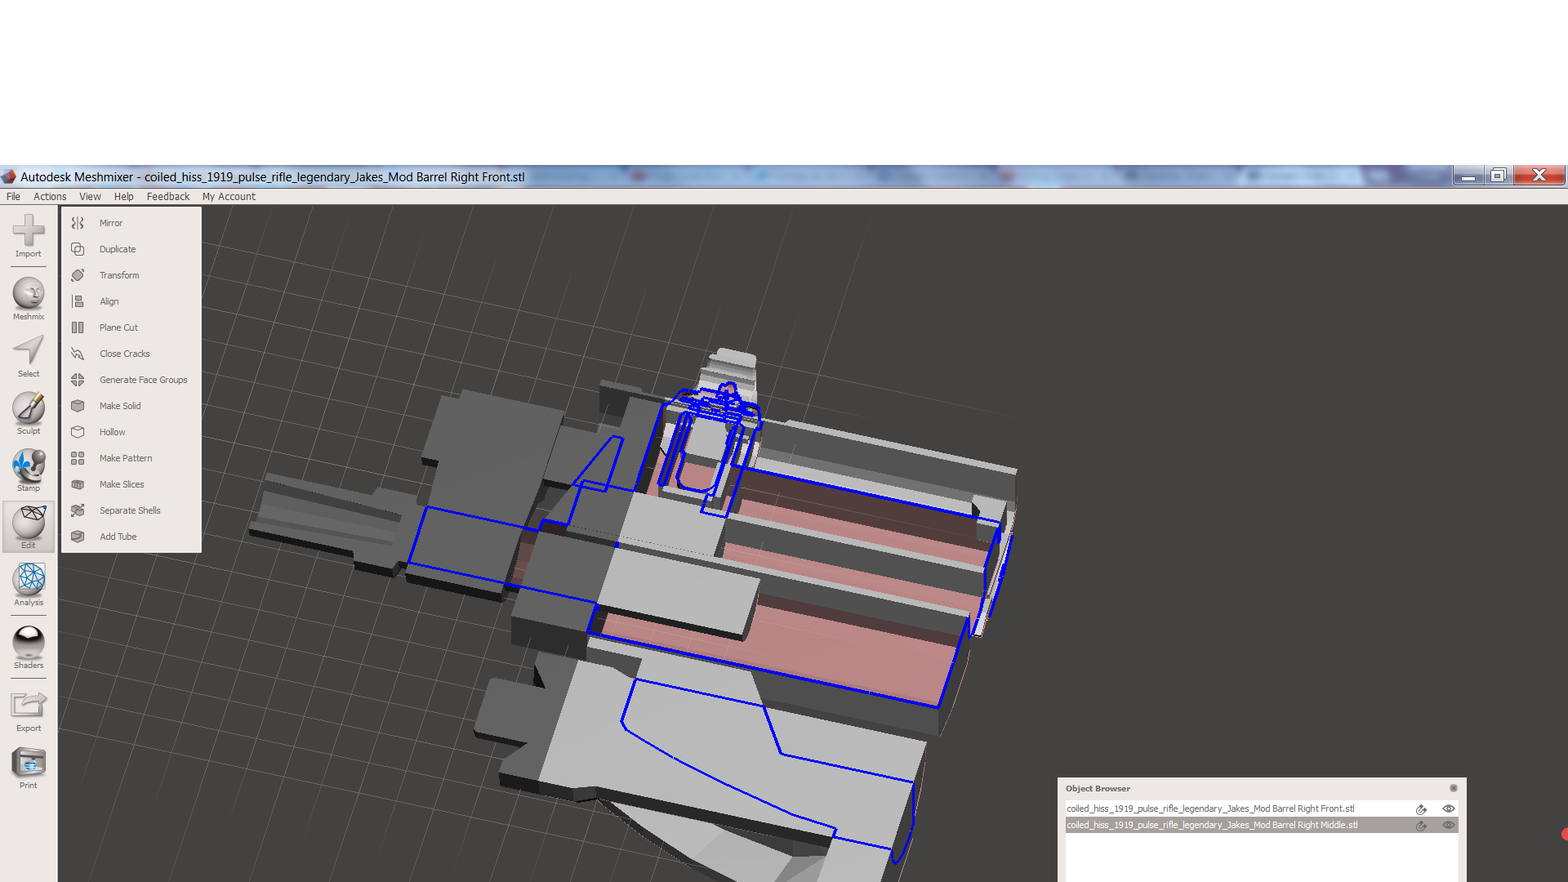1568x882 pixels.
Task: Open the My Account menu
Action: tap(229, 197)
